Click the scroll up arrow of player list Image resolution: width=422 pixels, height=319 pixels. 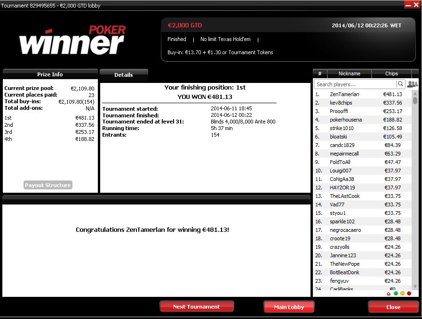[x=415, y=94]
